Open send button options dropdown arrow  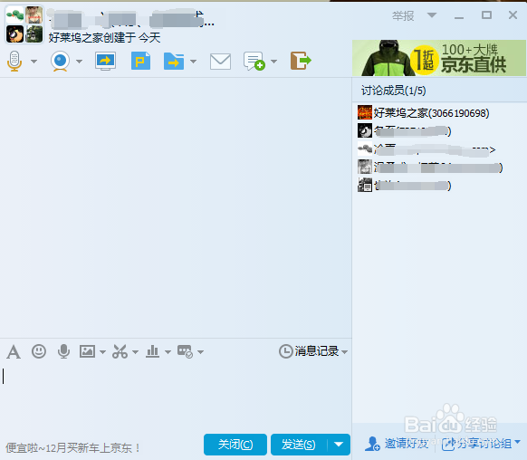[339, 445]
